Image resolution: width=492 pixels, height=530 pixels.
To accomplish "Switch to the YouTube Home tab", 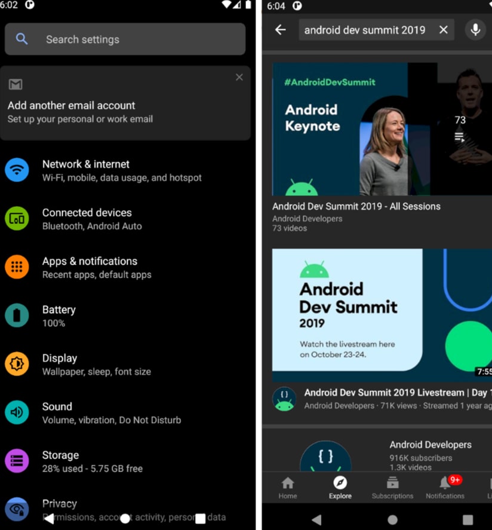I will 288,488.
